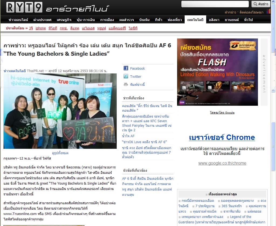Open drama synopsis กระบี่มังกรคะนองเลือด

(198, 201)
